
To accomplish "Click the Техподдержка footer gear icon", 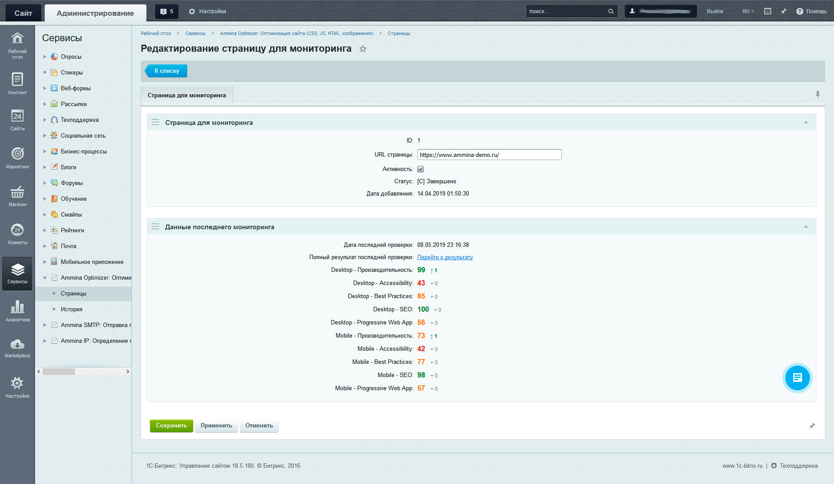I will tap(774, 466).
